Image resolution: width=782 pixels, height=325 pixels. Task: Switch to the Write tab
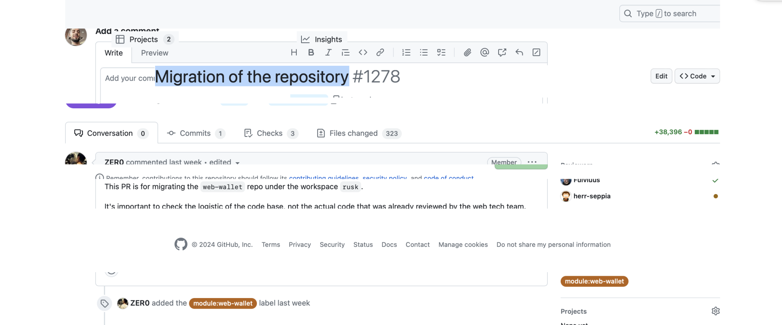point(114,53)
